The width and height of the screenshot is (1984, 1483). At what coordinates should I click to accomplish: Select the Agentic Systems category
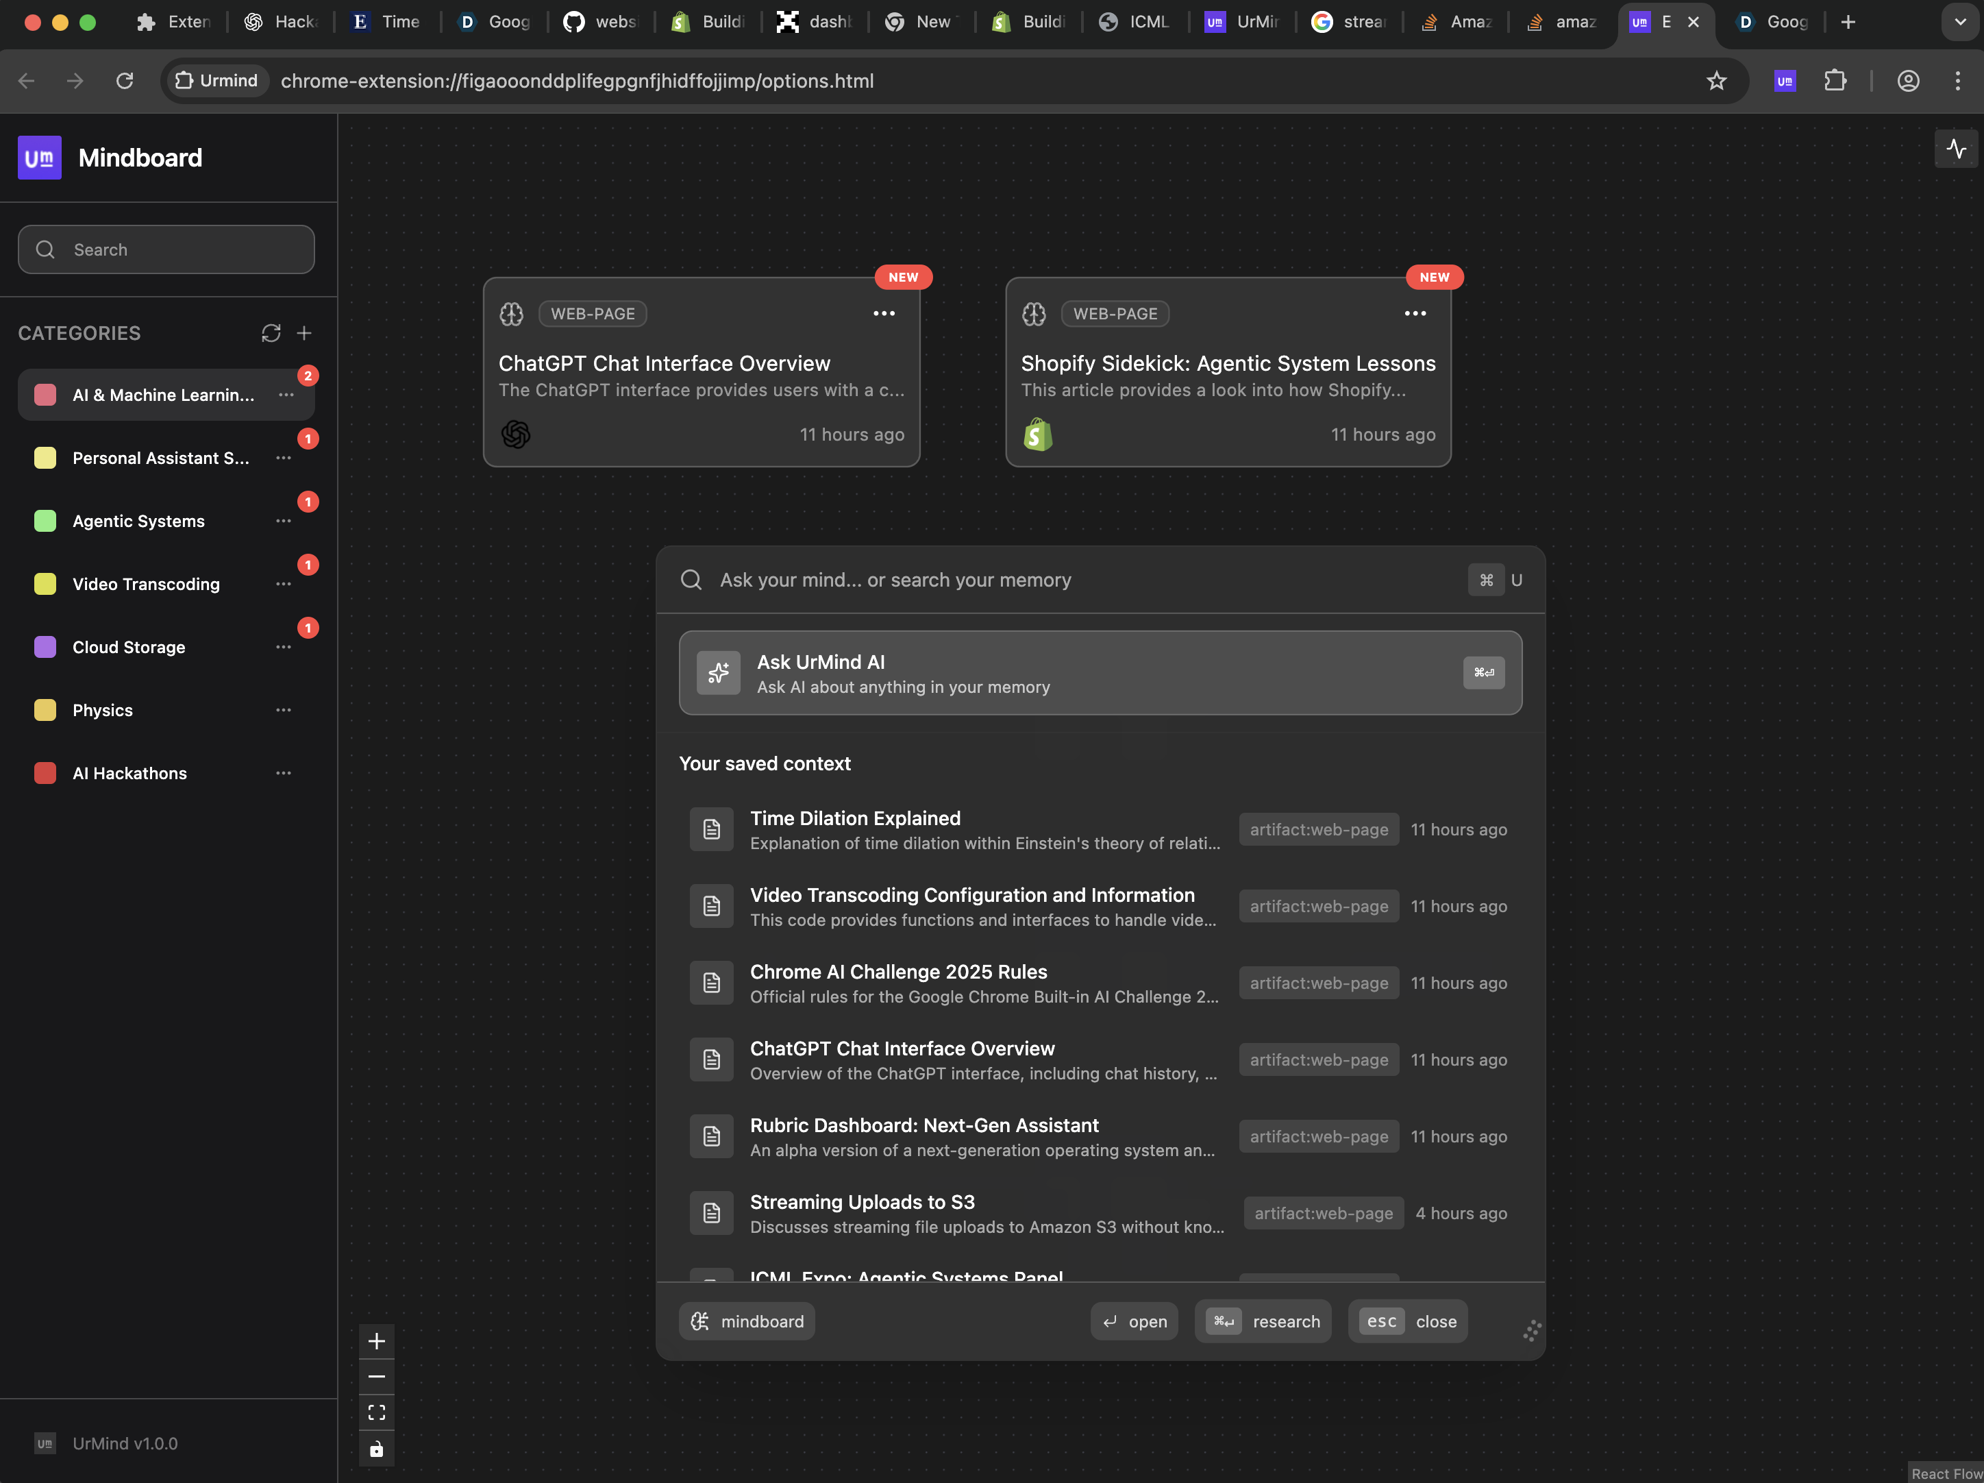[138, 520]
